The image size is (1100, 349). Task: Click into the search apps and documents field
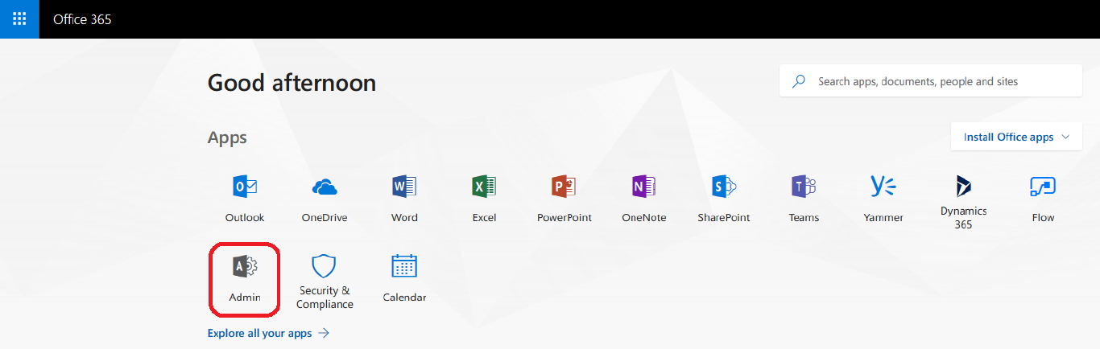point(942,81)
